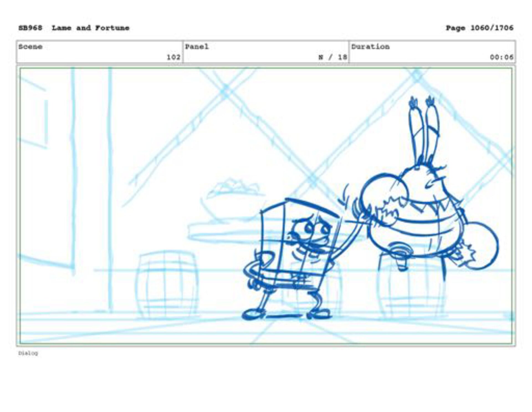The image size is (532, 412).
Task: Select the page number 'Page 1060/1706'
Action: 479,28
